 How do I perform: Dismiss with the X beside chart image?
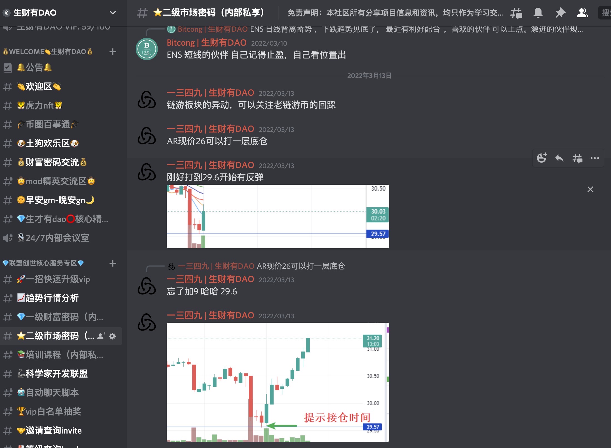click(x=590, y=189)
